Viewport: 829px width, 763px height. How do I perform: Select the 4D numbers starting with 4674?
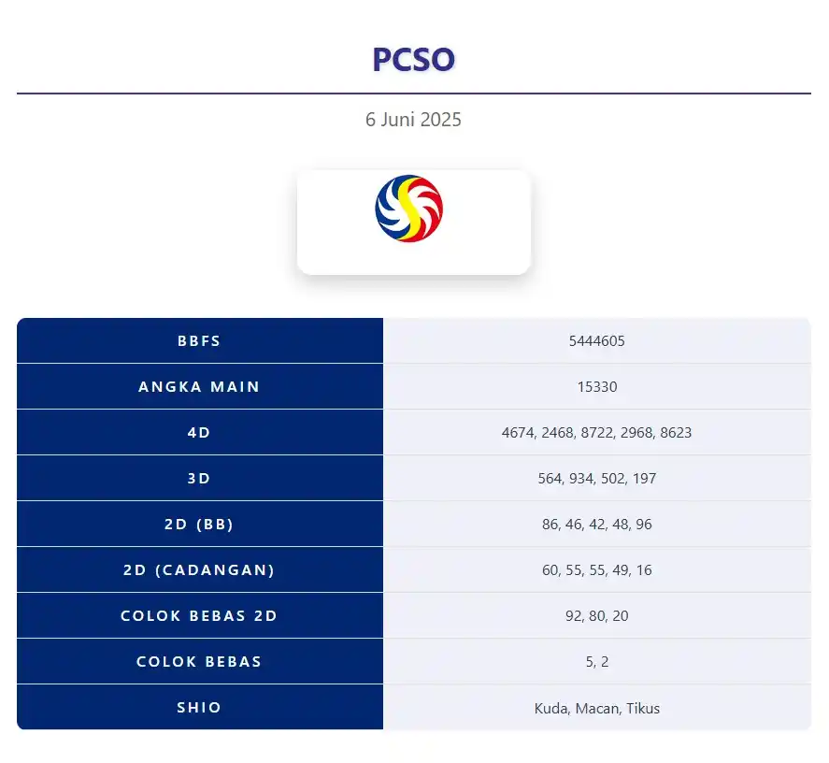597,433
